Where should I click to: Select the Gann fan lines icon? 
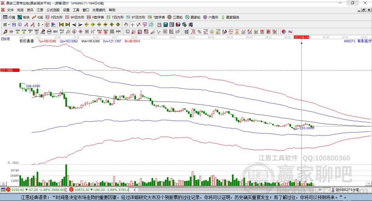(134, 32)
